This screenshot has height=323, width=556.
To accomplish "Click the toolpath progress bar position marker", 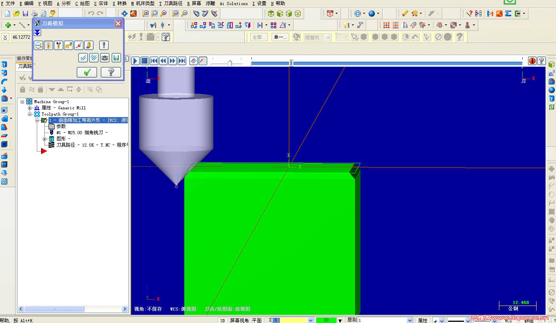I will tap(291, 63).
